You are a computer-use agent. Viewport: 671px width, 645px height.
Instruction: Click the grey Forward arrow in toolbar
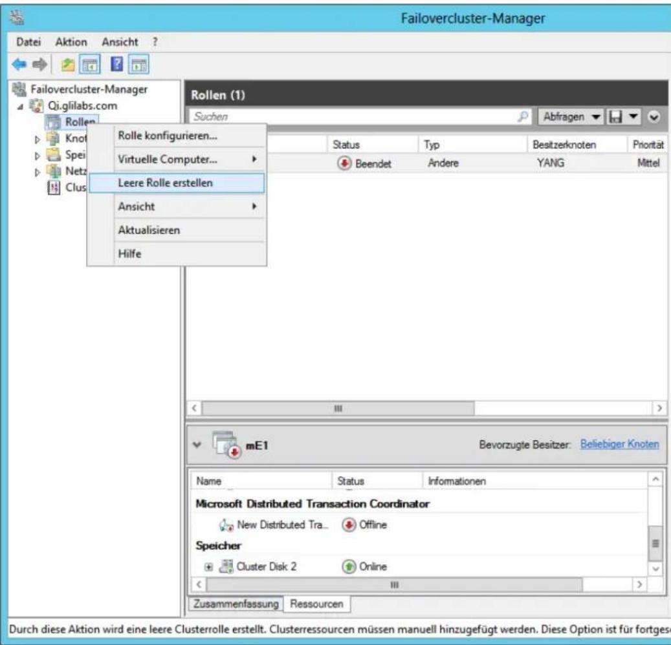pyautogui.click(x=40, y=65)
